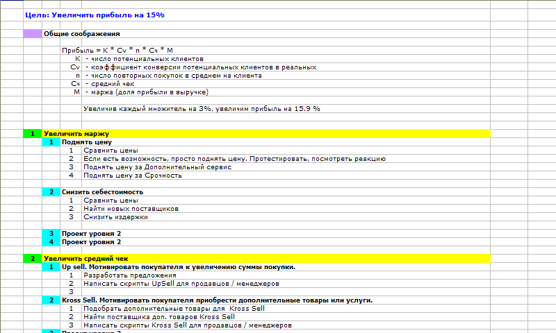The image size is (556, 333).
Task: Select the 'Снизить себестоимость' heading cell
Action: (x=102, y=192)
